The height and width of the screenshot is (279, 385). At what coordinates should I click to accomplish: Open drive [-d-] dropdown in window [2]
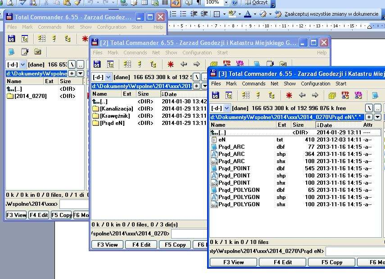[108, 77]
